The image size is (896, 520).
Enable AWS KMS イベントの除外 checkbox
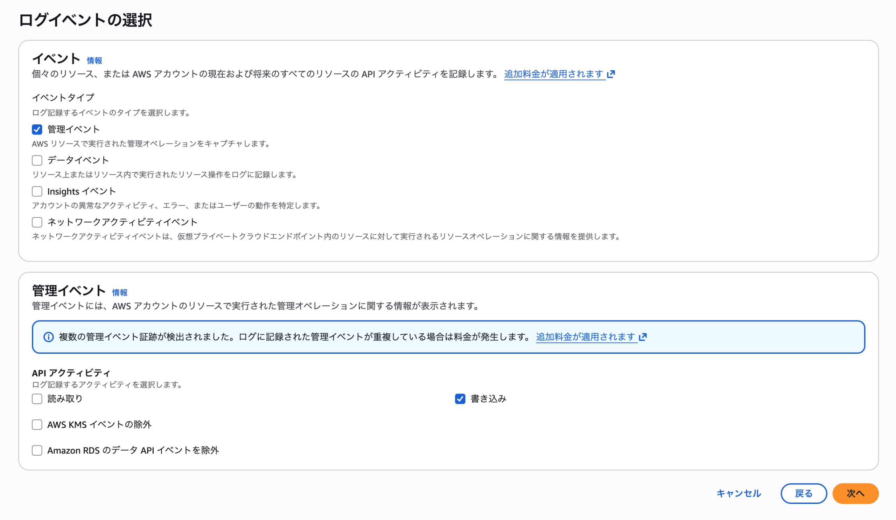click(37, 425)
